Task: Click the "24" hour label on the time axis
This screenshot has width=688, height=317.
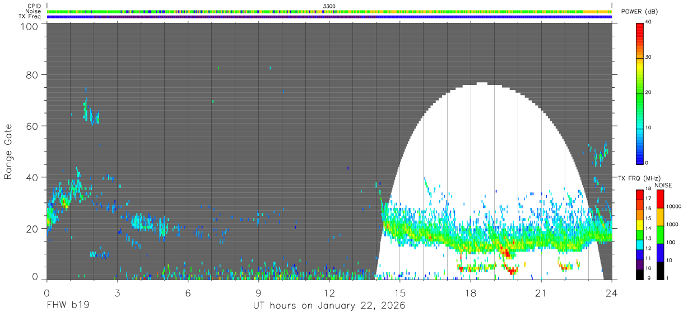Action: point(611,292)
